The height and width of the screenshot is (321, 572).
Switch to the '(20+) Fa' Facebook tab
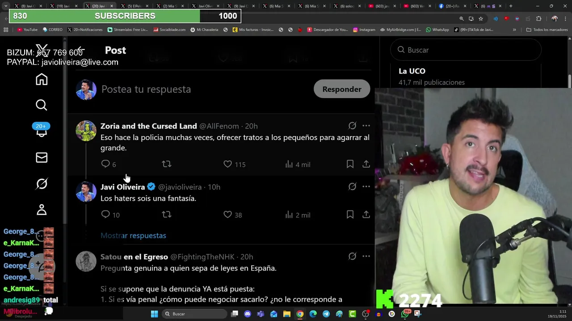point(453,6)
